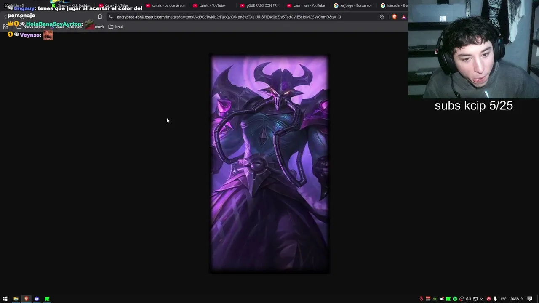The width and height of the screenshot is (539, 303).
Task: Open the Windows Start menu
Action: 5,299
